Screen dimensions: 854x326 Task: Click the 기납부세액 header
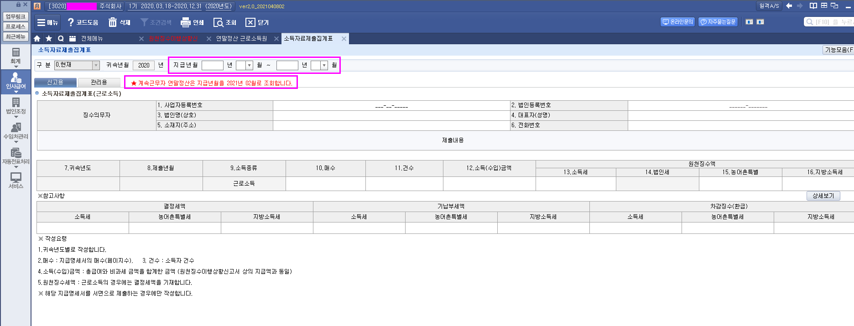[x=451, y=206]
